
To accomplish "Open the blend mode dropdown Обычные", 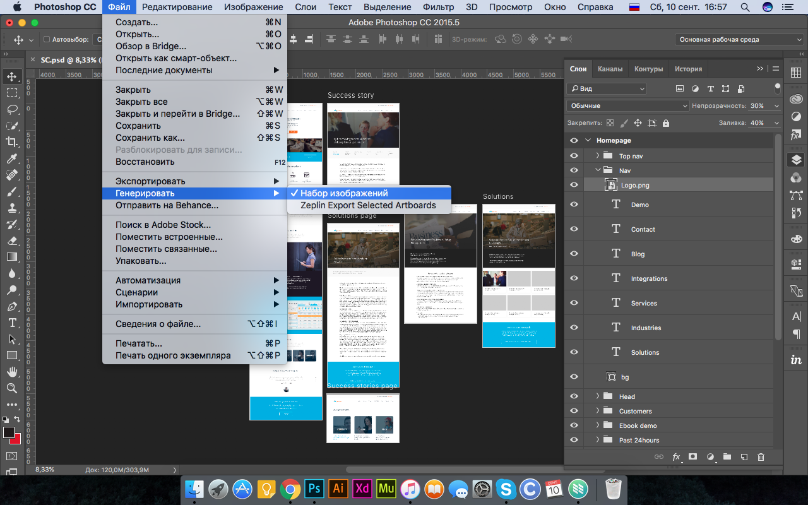I will click(x=628, y=106).
